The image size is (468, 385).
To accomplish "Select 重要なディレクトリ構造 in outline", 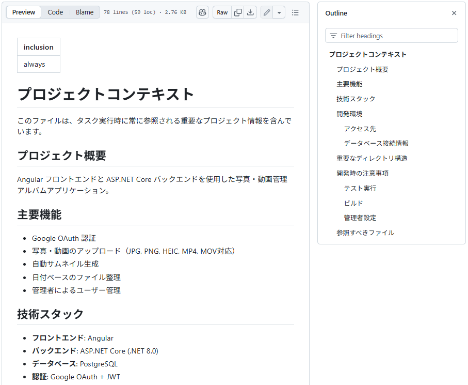I will [x=372, y=158].
